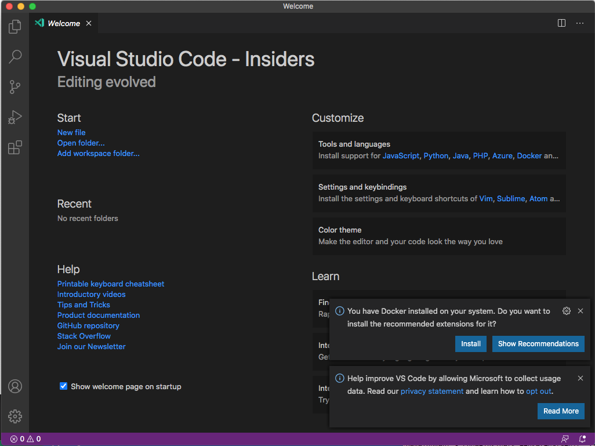Open Introductory videos link
This screenshot has height=446, width=595.
click(91, 294)
